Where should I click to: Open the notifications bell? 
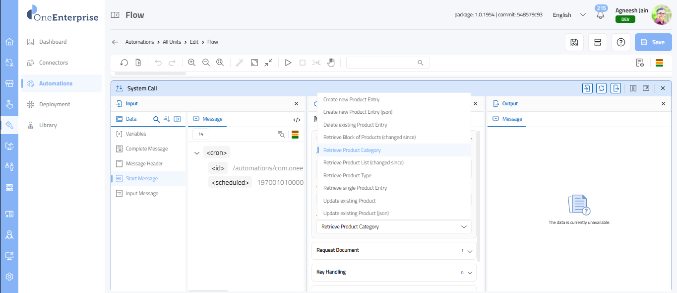click(x=601, y=15)
